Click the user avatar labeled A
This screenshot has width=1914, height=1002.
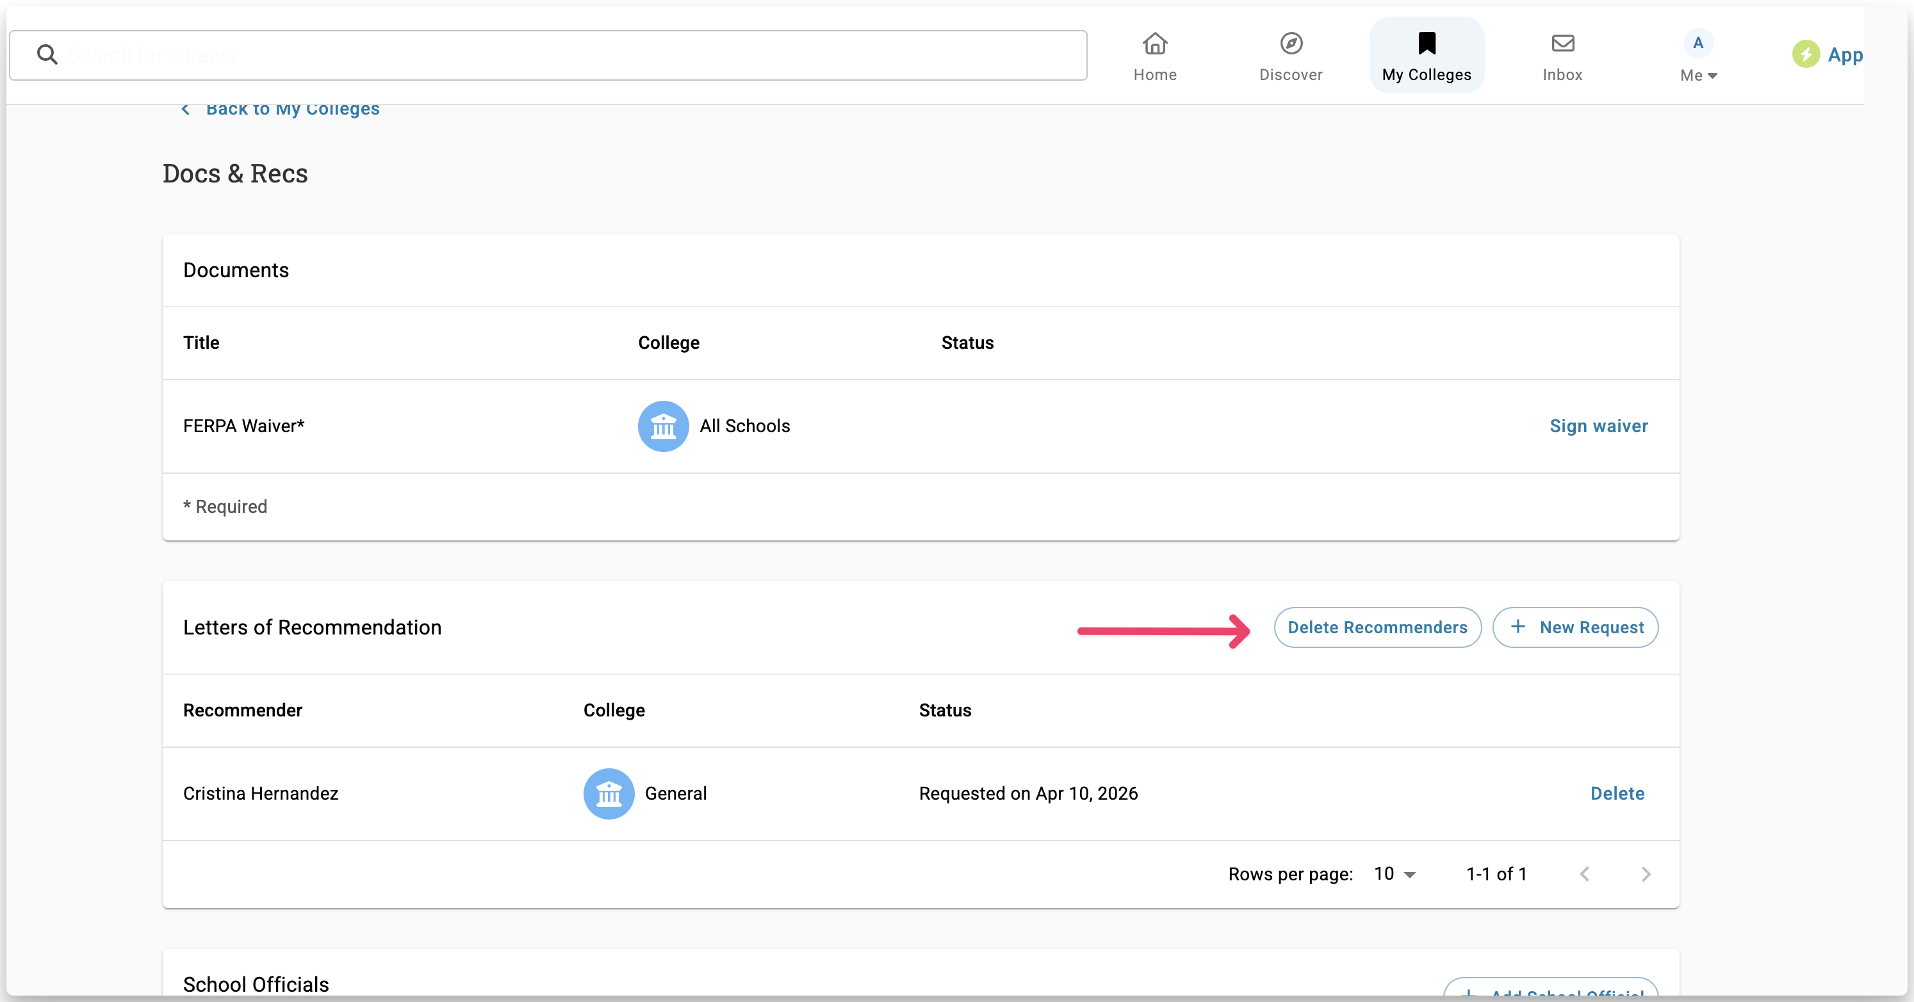tap(1697, 43)
